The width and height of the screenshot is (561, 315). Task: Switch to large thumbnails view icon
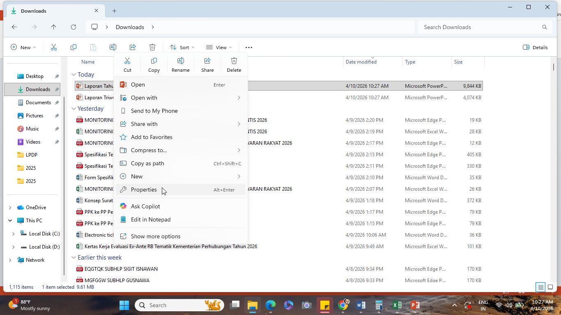click(550, 287)
